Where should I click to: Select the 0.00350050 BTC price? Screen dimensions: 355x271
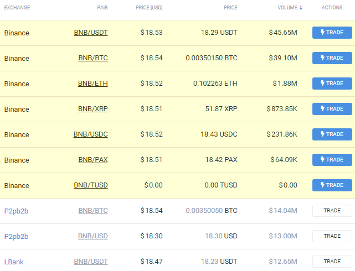pos(212,211)
